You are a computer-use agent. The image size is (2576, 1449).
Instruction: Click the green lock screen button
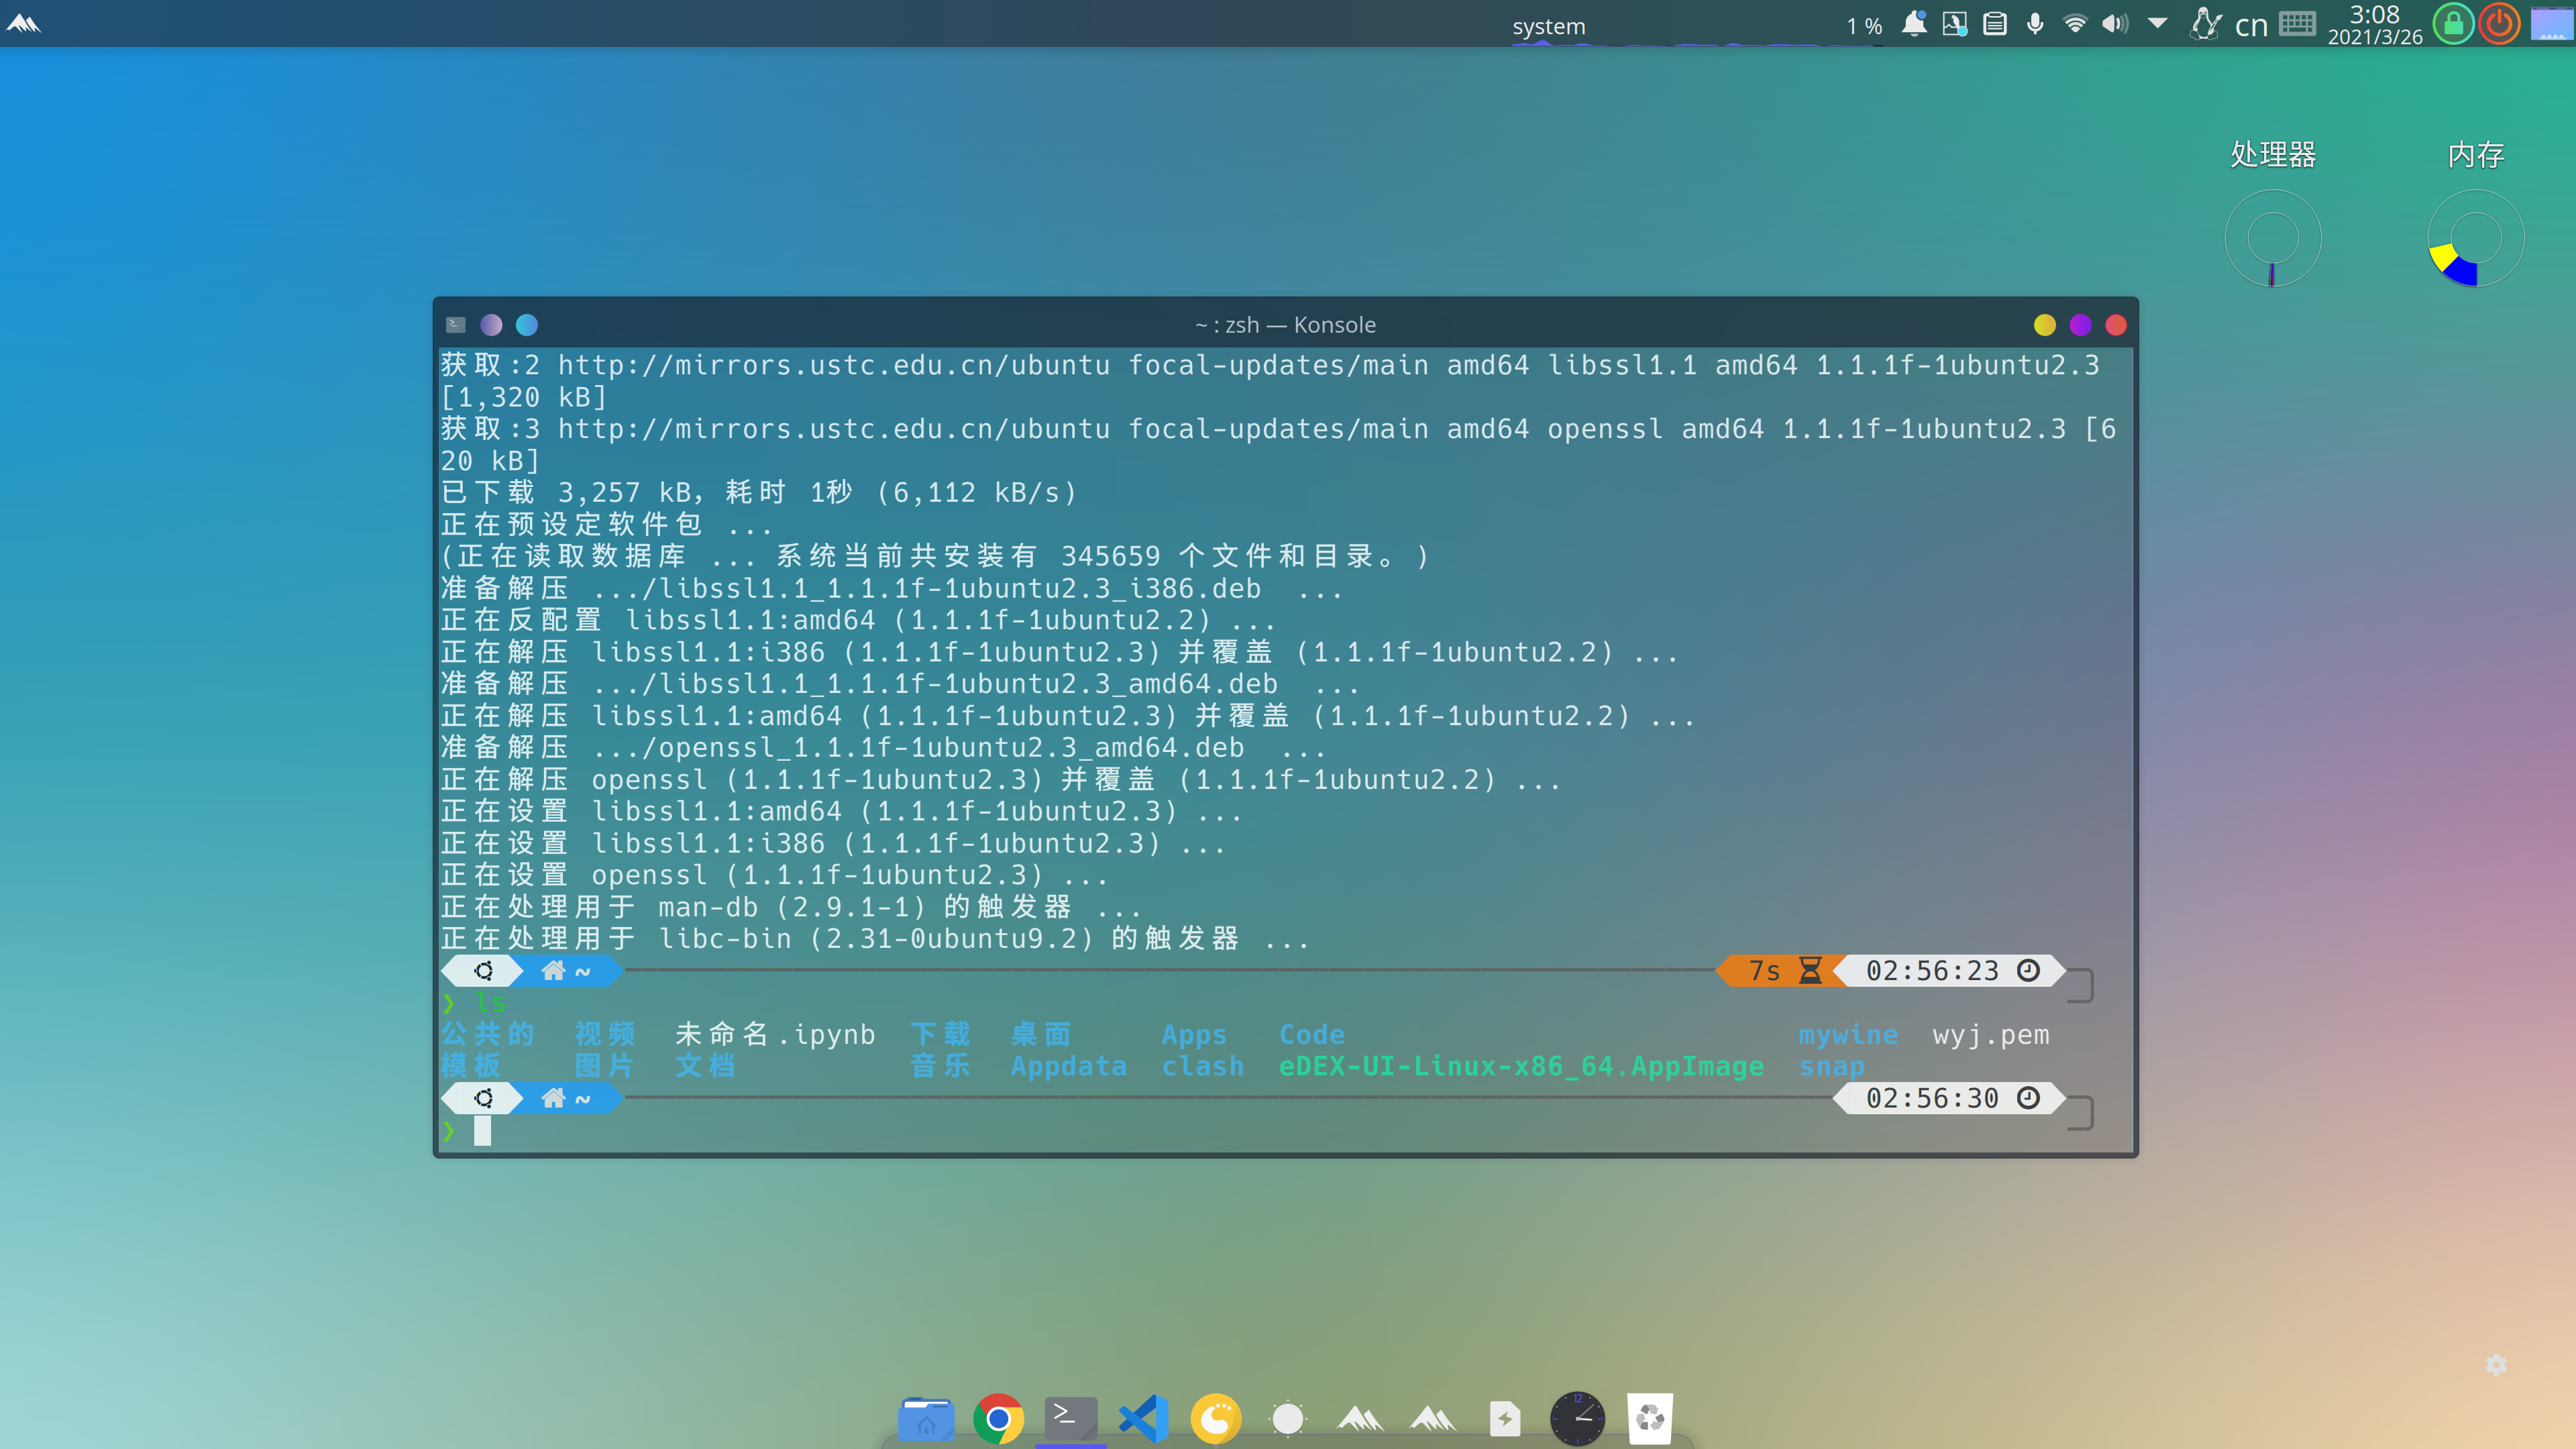click(x=2453, y=24)
